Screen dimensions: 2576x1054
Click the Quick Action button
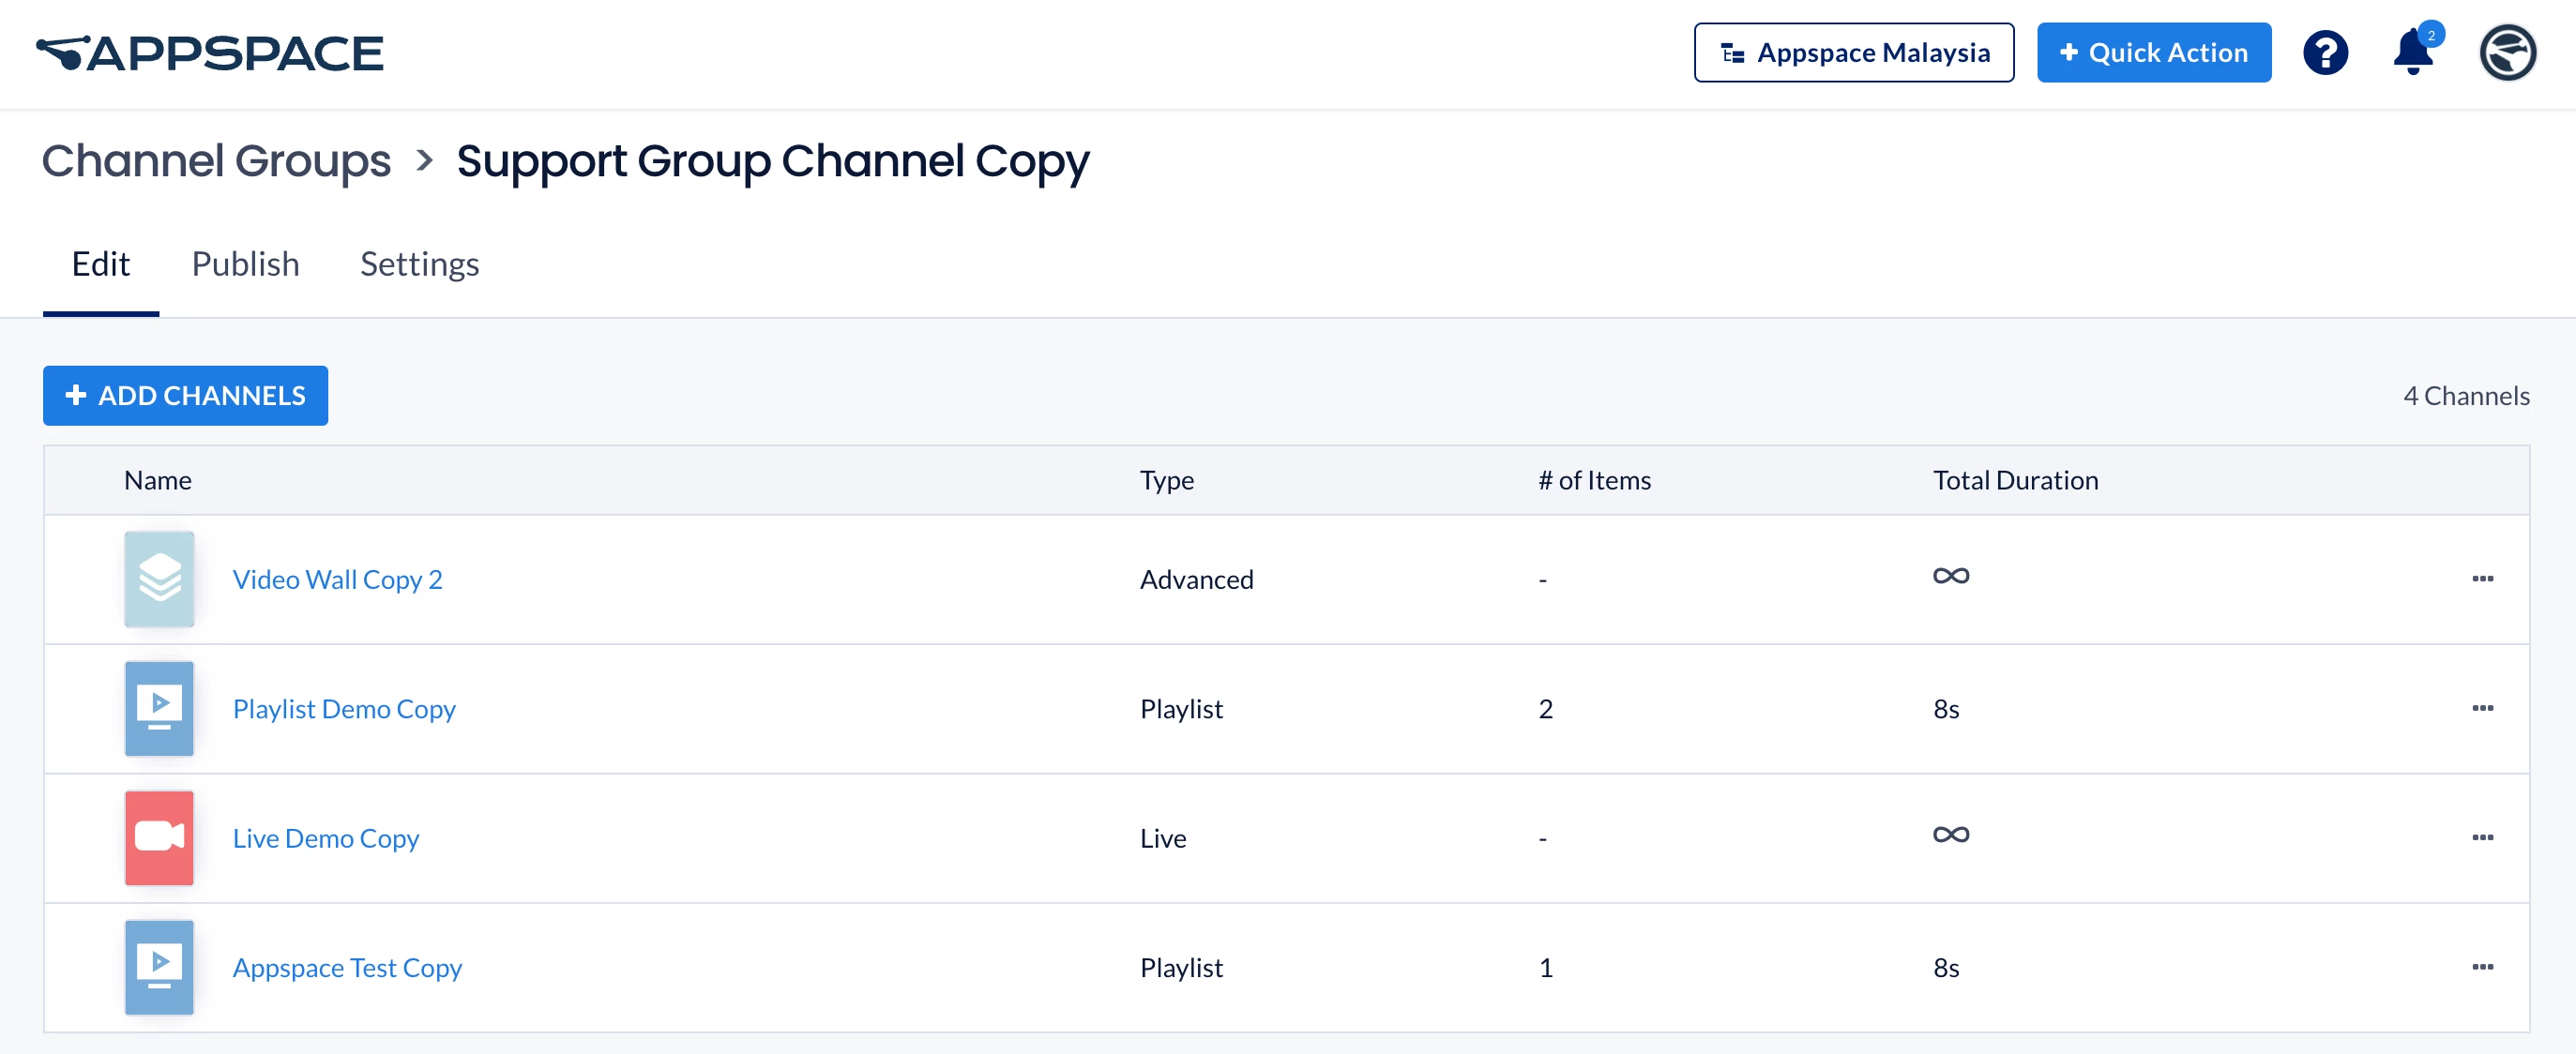[2153, 53]
